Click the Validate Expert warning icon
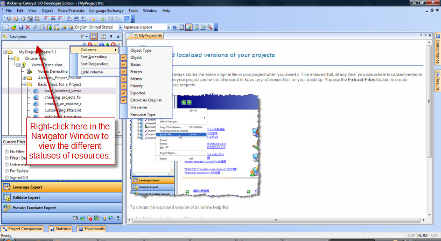 point(7,197)
